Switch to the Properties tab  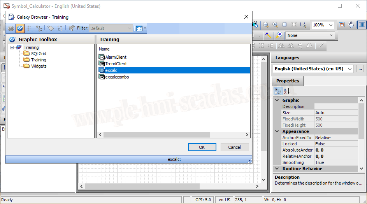coord(288,81)
